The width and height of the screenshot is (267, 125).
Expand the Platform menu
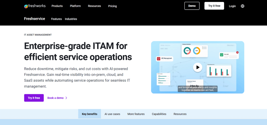[x=75, y=6]
